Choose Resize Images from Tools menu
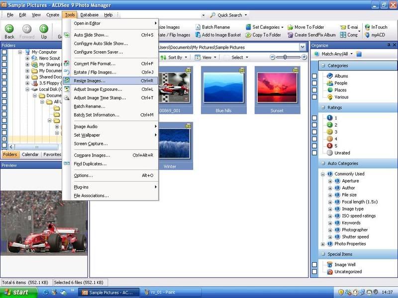This screenshot has height=298, width=398. coord(110,81)
